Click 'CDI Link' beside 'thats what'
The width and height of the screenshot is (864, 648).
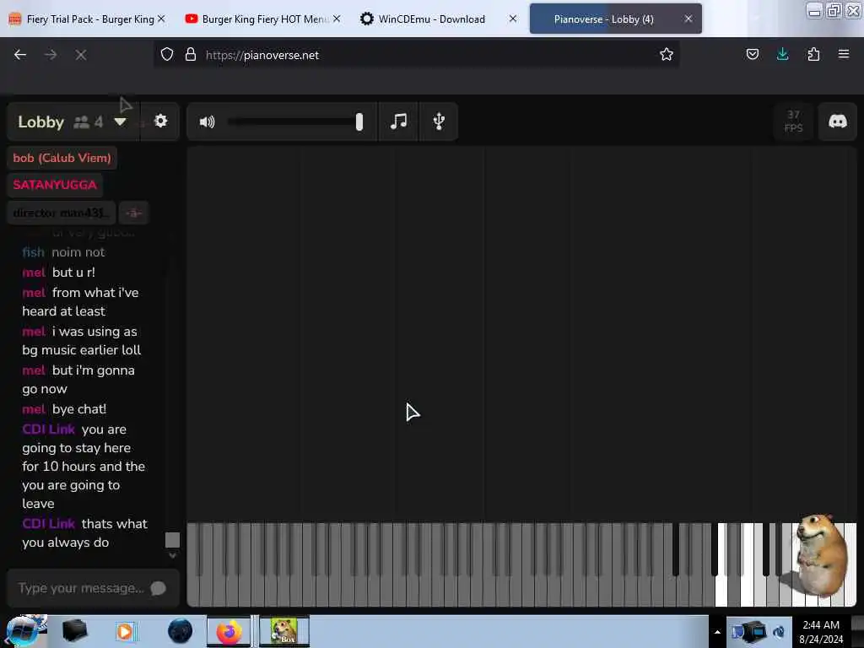pos(48,524)
